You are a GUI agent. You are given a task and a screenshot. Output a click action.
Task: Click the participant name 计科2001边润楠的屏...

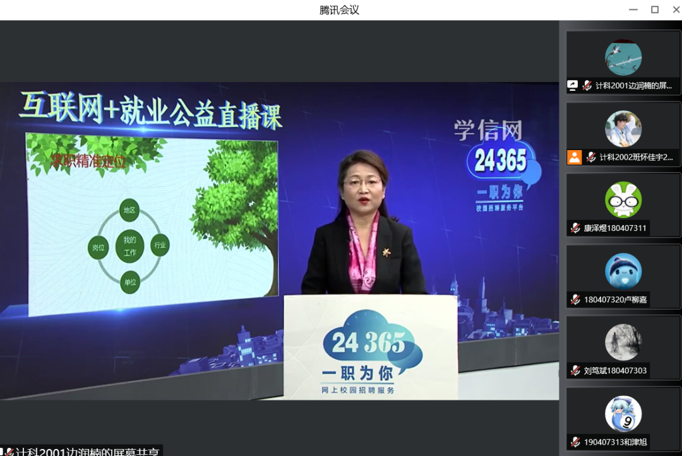(634, 86)
